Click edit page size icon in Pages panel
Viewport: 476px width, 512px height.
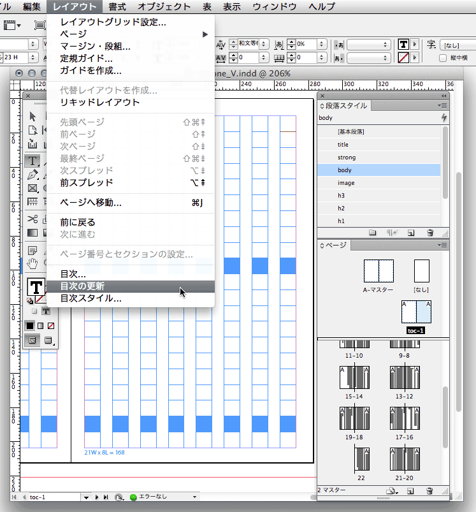click(x=391, y=491)
